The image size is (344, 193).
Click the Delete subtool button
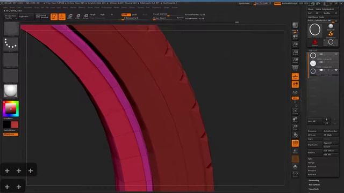[315, 153]
